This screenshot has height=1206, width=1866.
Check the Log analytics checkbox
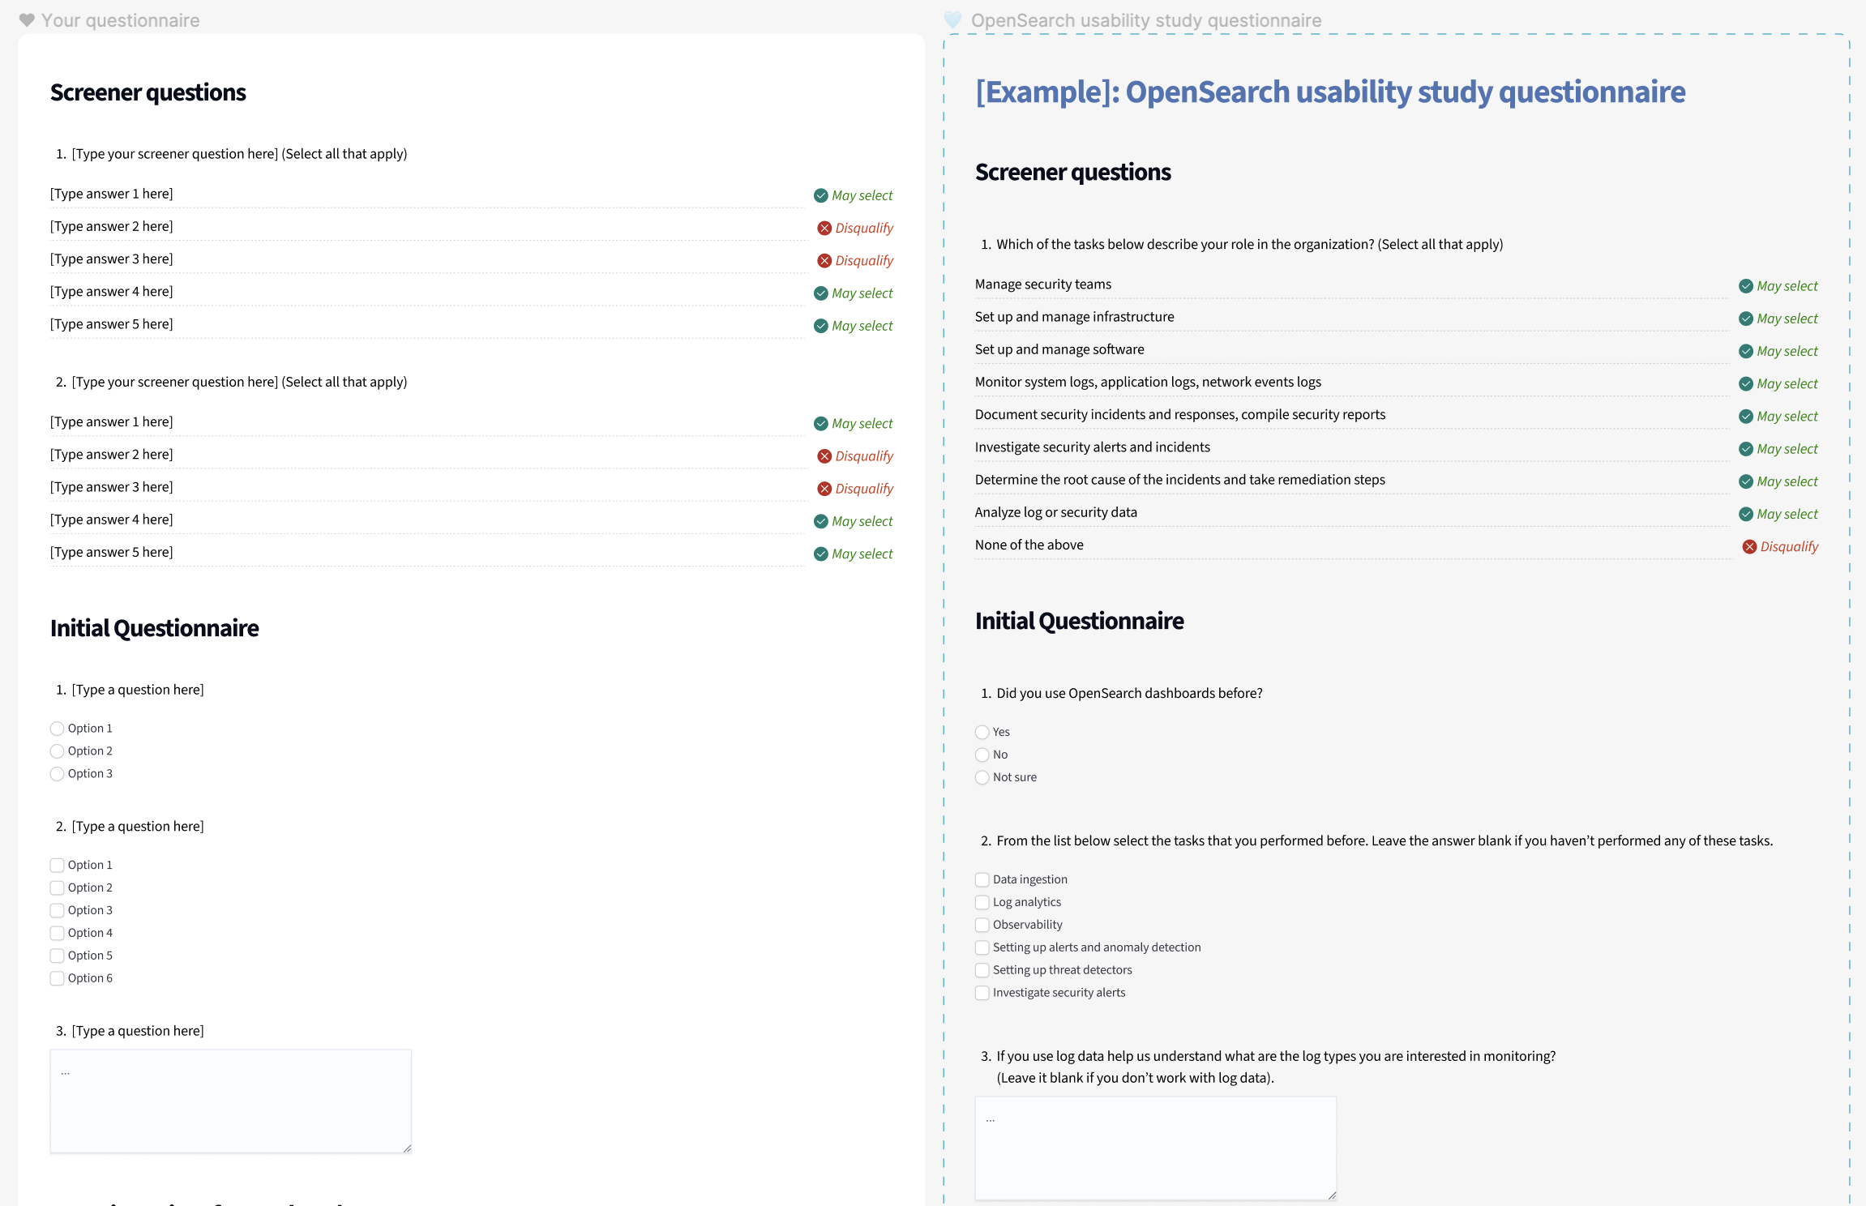(x=982, y=902)
